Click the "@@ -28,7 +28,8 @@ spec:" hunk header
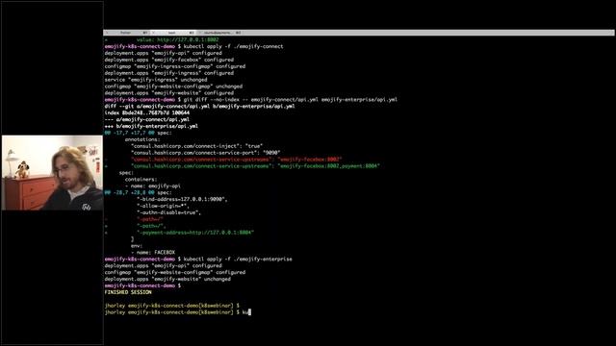The image size is (616, 346). [x=138, y=192]
